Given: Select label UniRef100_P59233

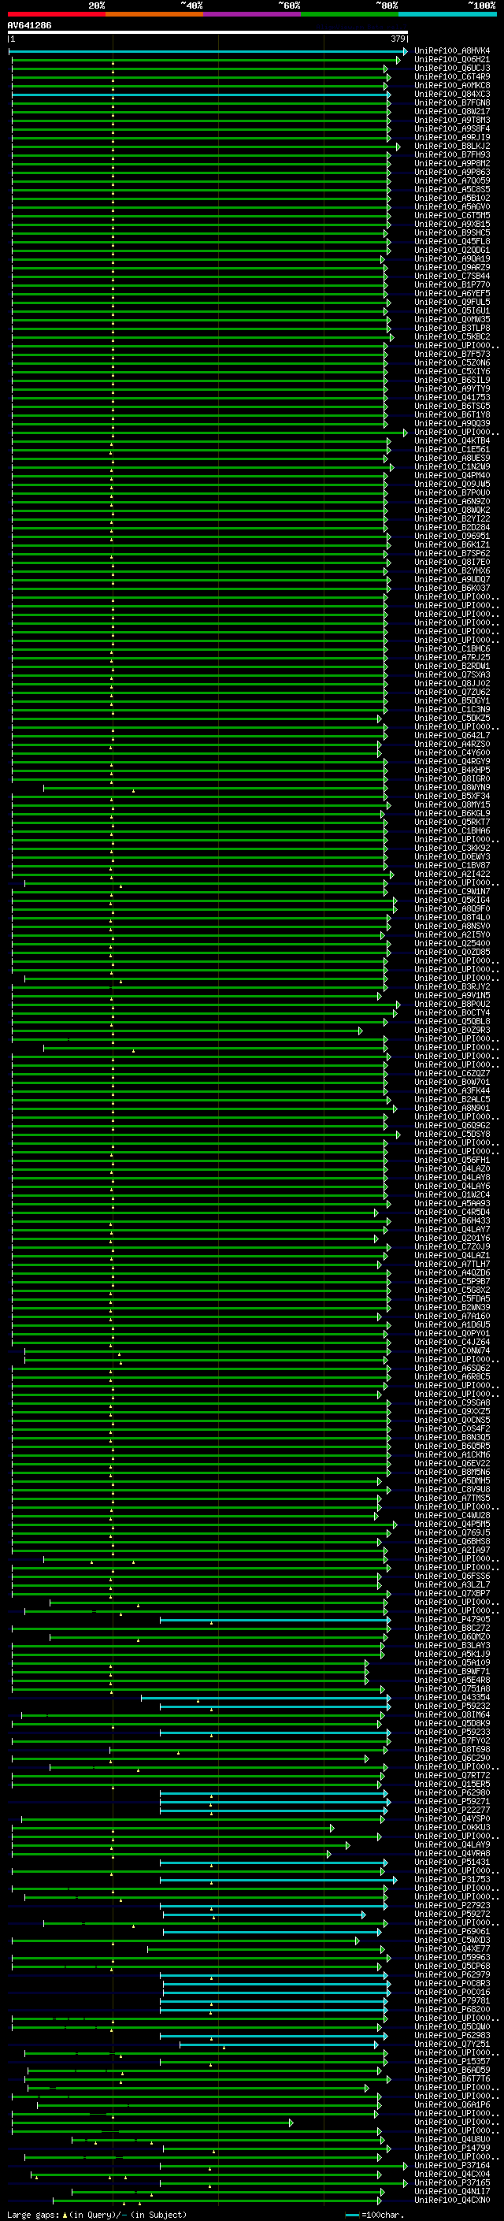Looking at the screenshot, I should [452, 1731].
